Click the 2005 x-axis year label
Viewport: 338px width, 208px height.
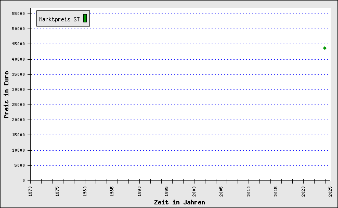click(x=221, y=191)
